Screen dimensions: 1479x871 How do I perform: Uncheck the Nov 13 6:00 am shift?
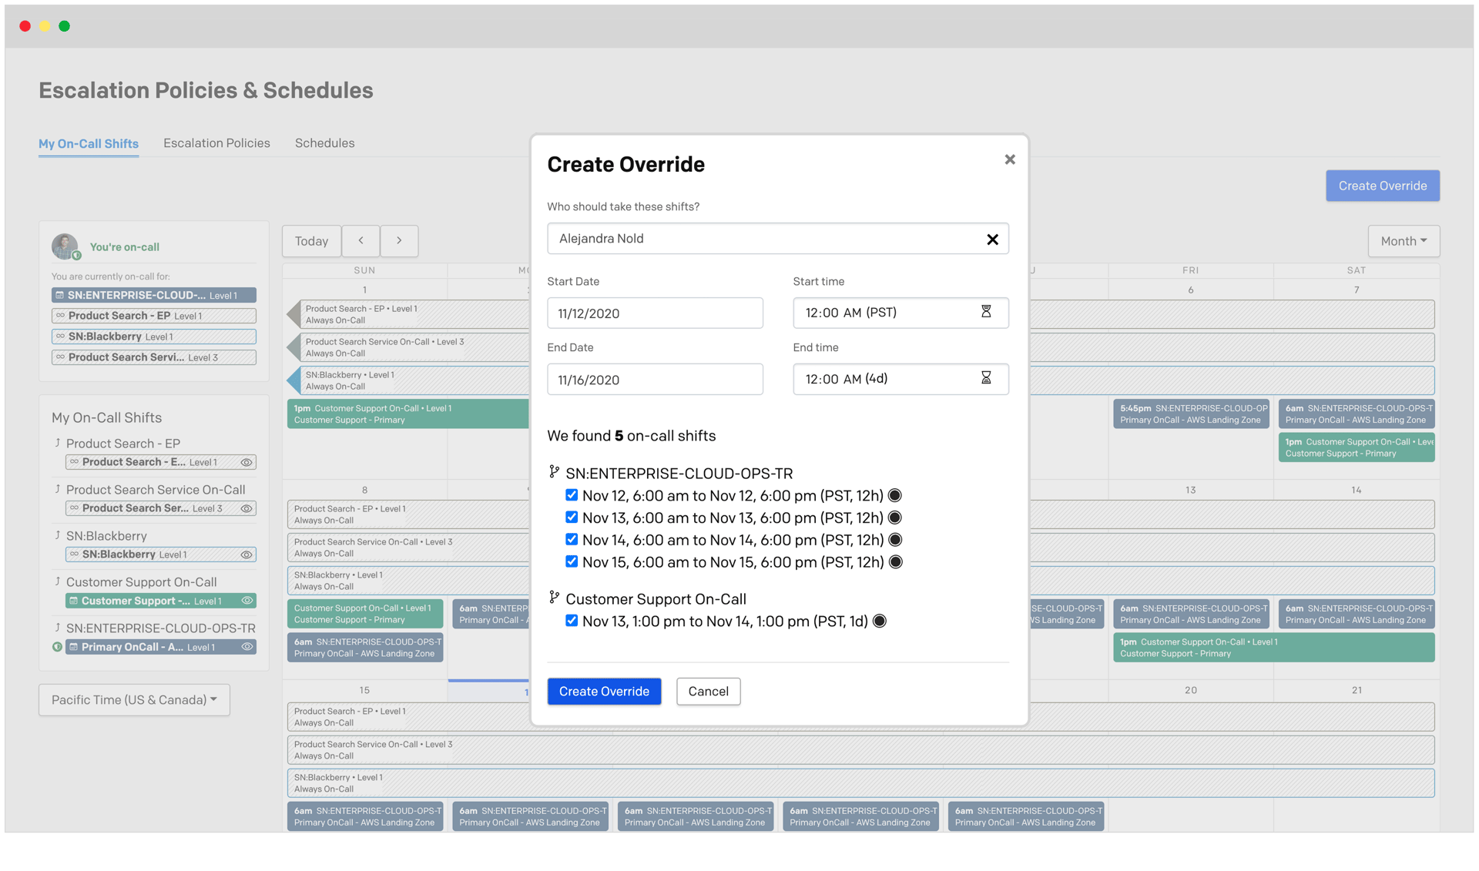tap(572, 518)
